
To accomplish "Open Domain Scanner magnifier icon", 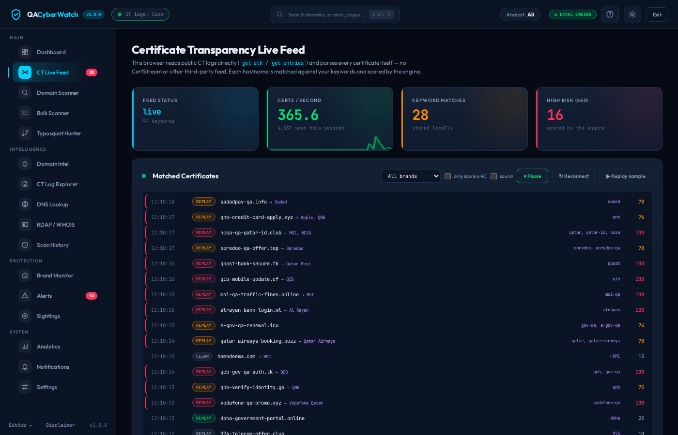I will click(x=25, y=93).
